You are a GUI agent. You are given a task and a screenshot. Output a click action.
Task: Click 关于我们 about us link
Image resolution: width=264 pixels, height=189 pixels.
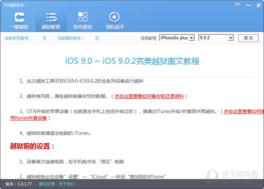pos(66,184)
